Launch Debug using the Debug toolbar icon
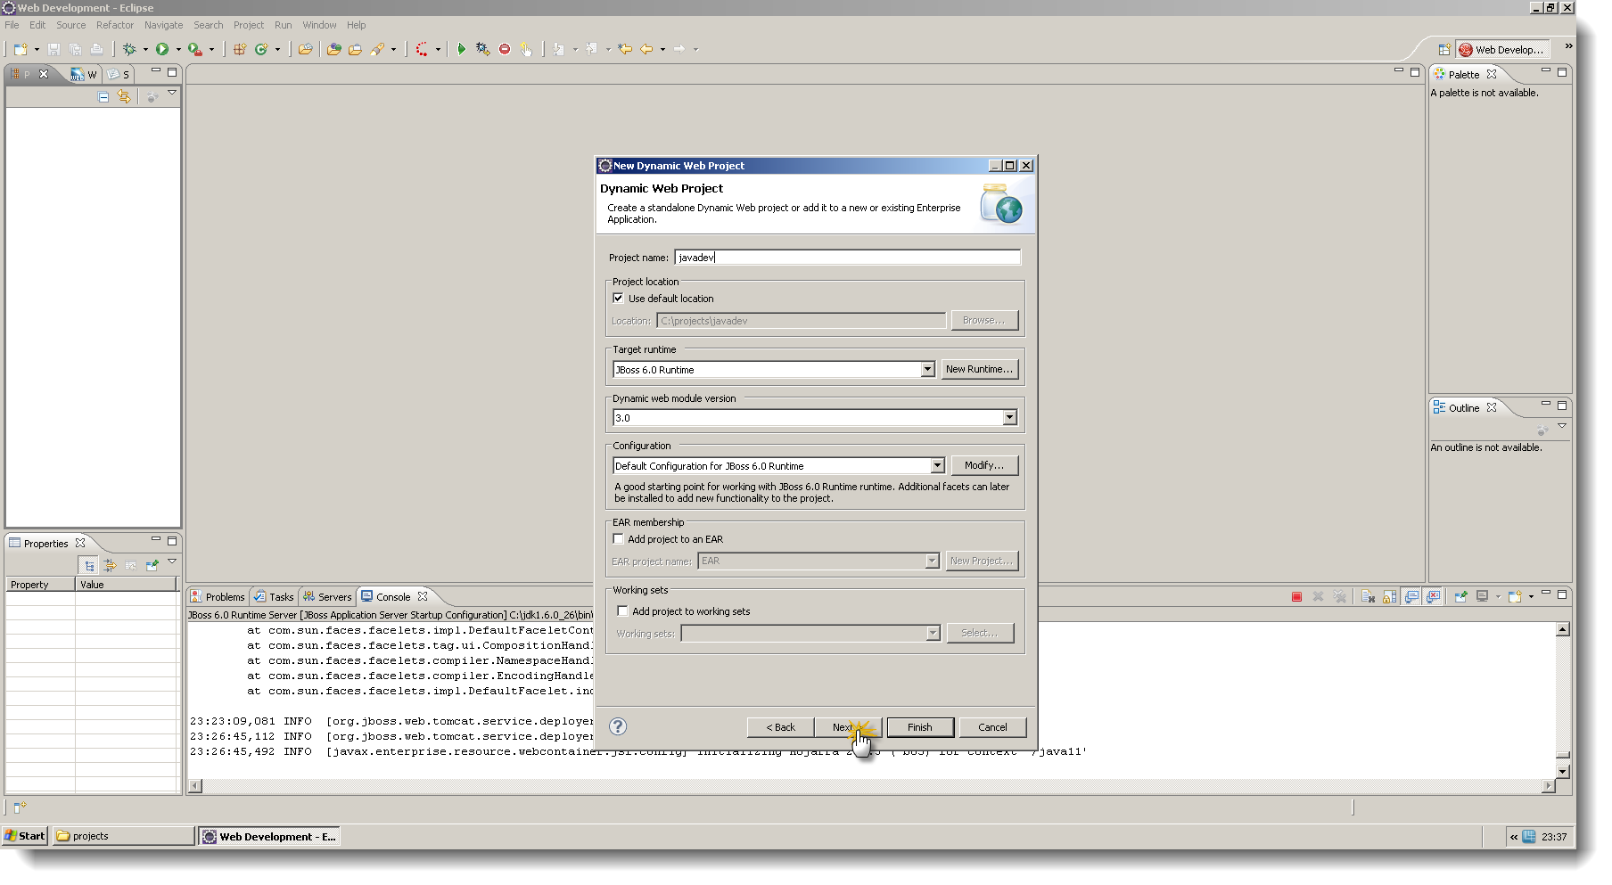 tap(128, 49)
